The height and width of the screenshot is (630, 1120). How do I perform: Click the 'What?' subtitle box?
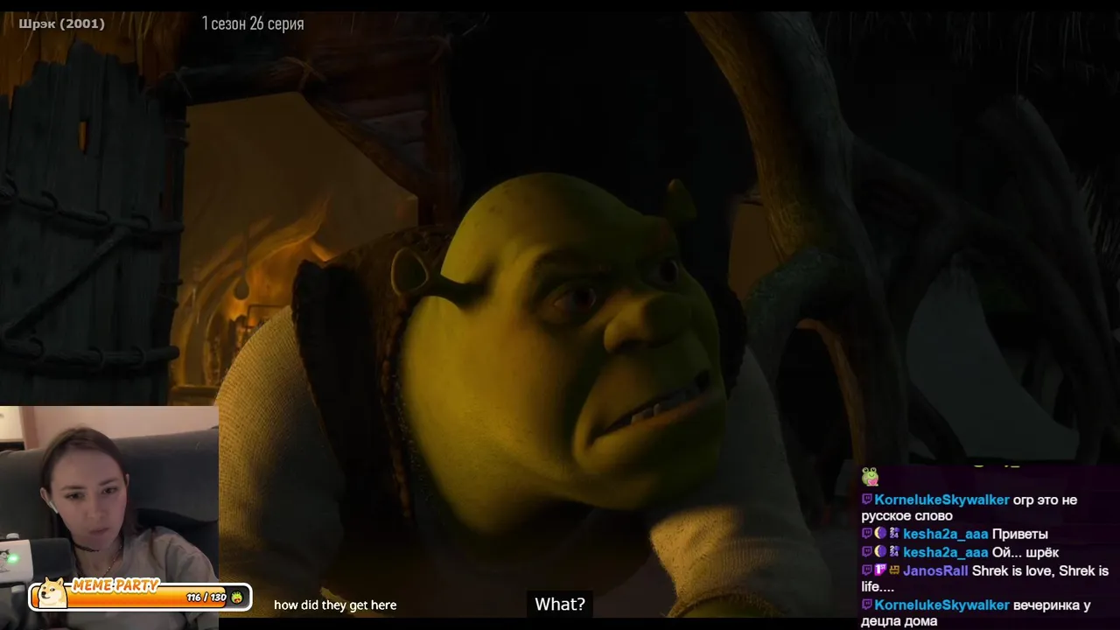[x=560, y=605]
